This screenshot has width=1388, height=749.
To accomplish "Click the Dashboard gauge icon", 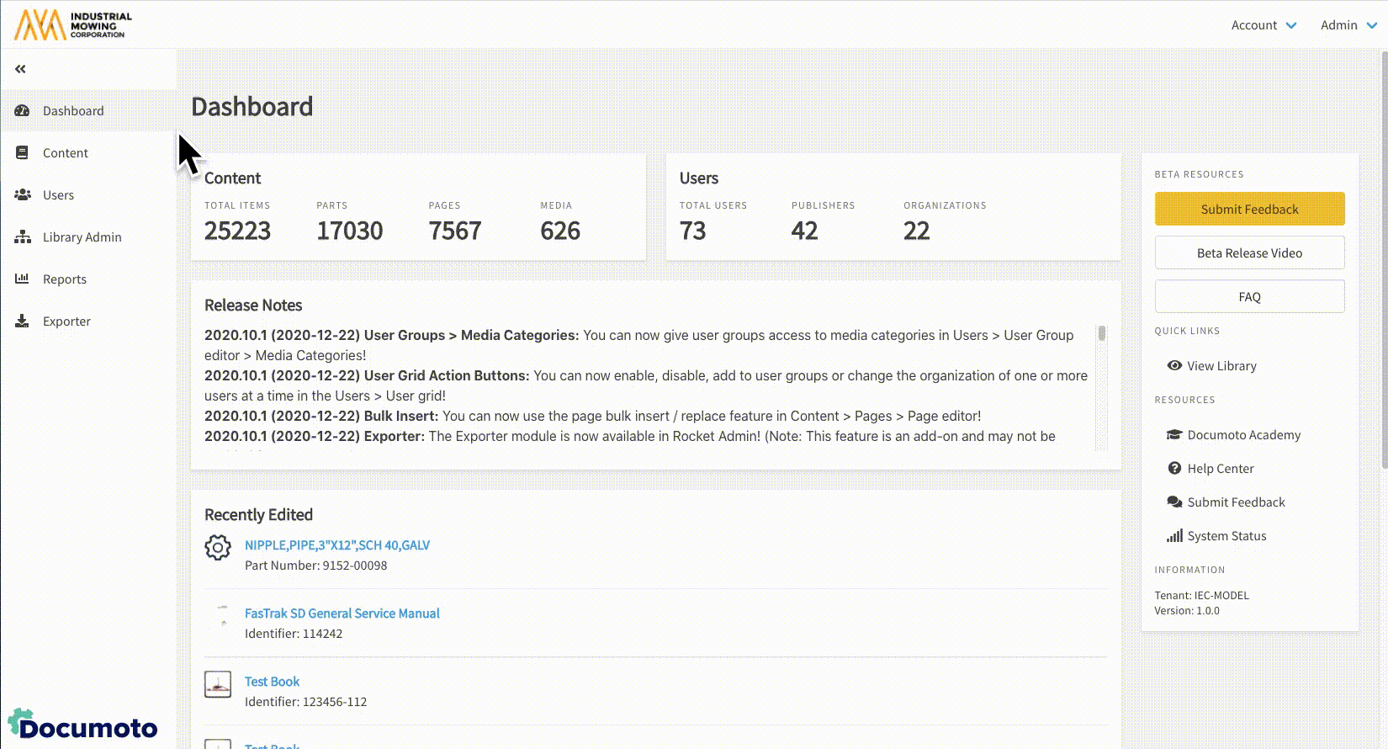I will [23, 111].
